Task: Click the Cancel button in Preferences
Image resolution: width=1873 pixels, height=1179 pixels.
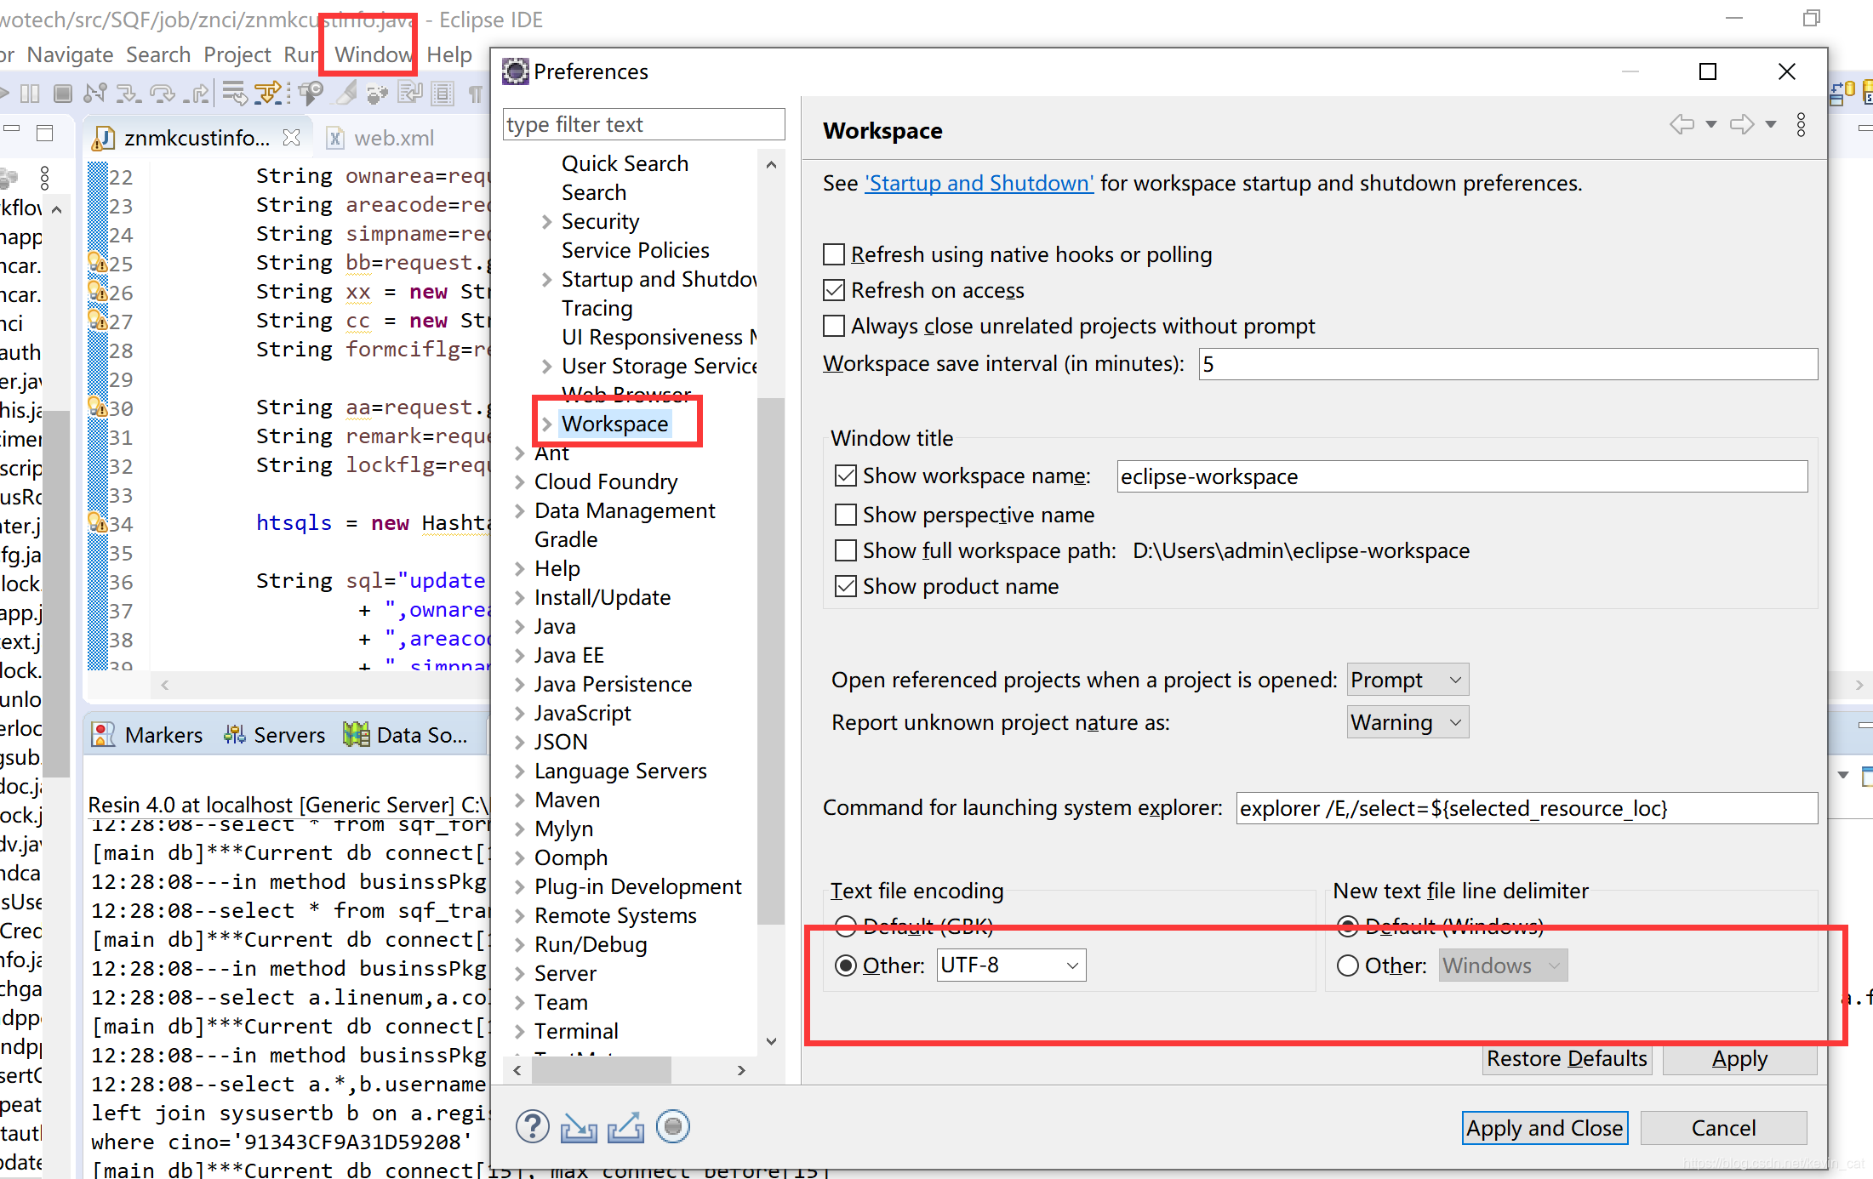Action: (x=1723, y=1128)
